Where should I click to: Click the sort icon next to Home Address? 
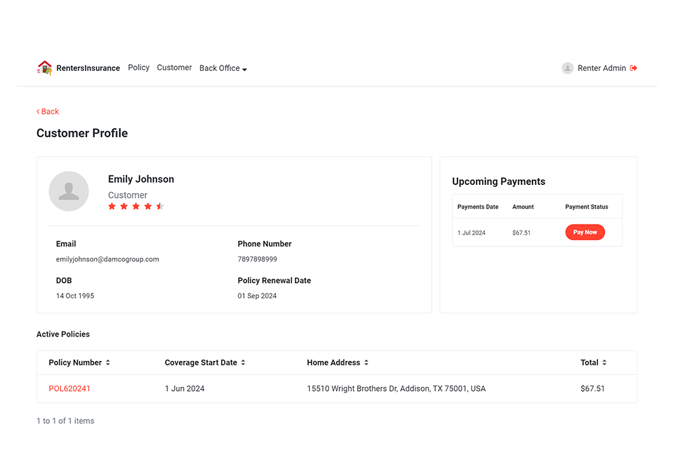coord(366,362)
